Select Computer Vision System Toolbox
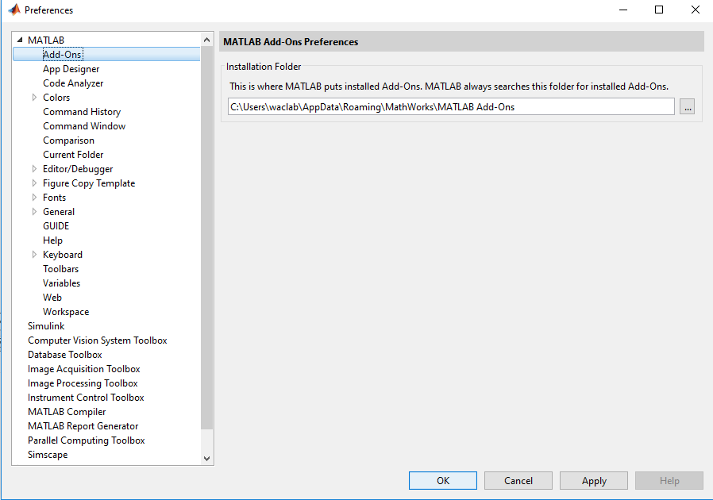Screen dimensions: 713x500 tap(98, 340)
